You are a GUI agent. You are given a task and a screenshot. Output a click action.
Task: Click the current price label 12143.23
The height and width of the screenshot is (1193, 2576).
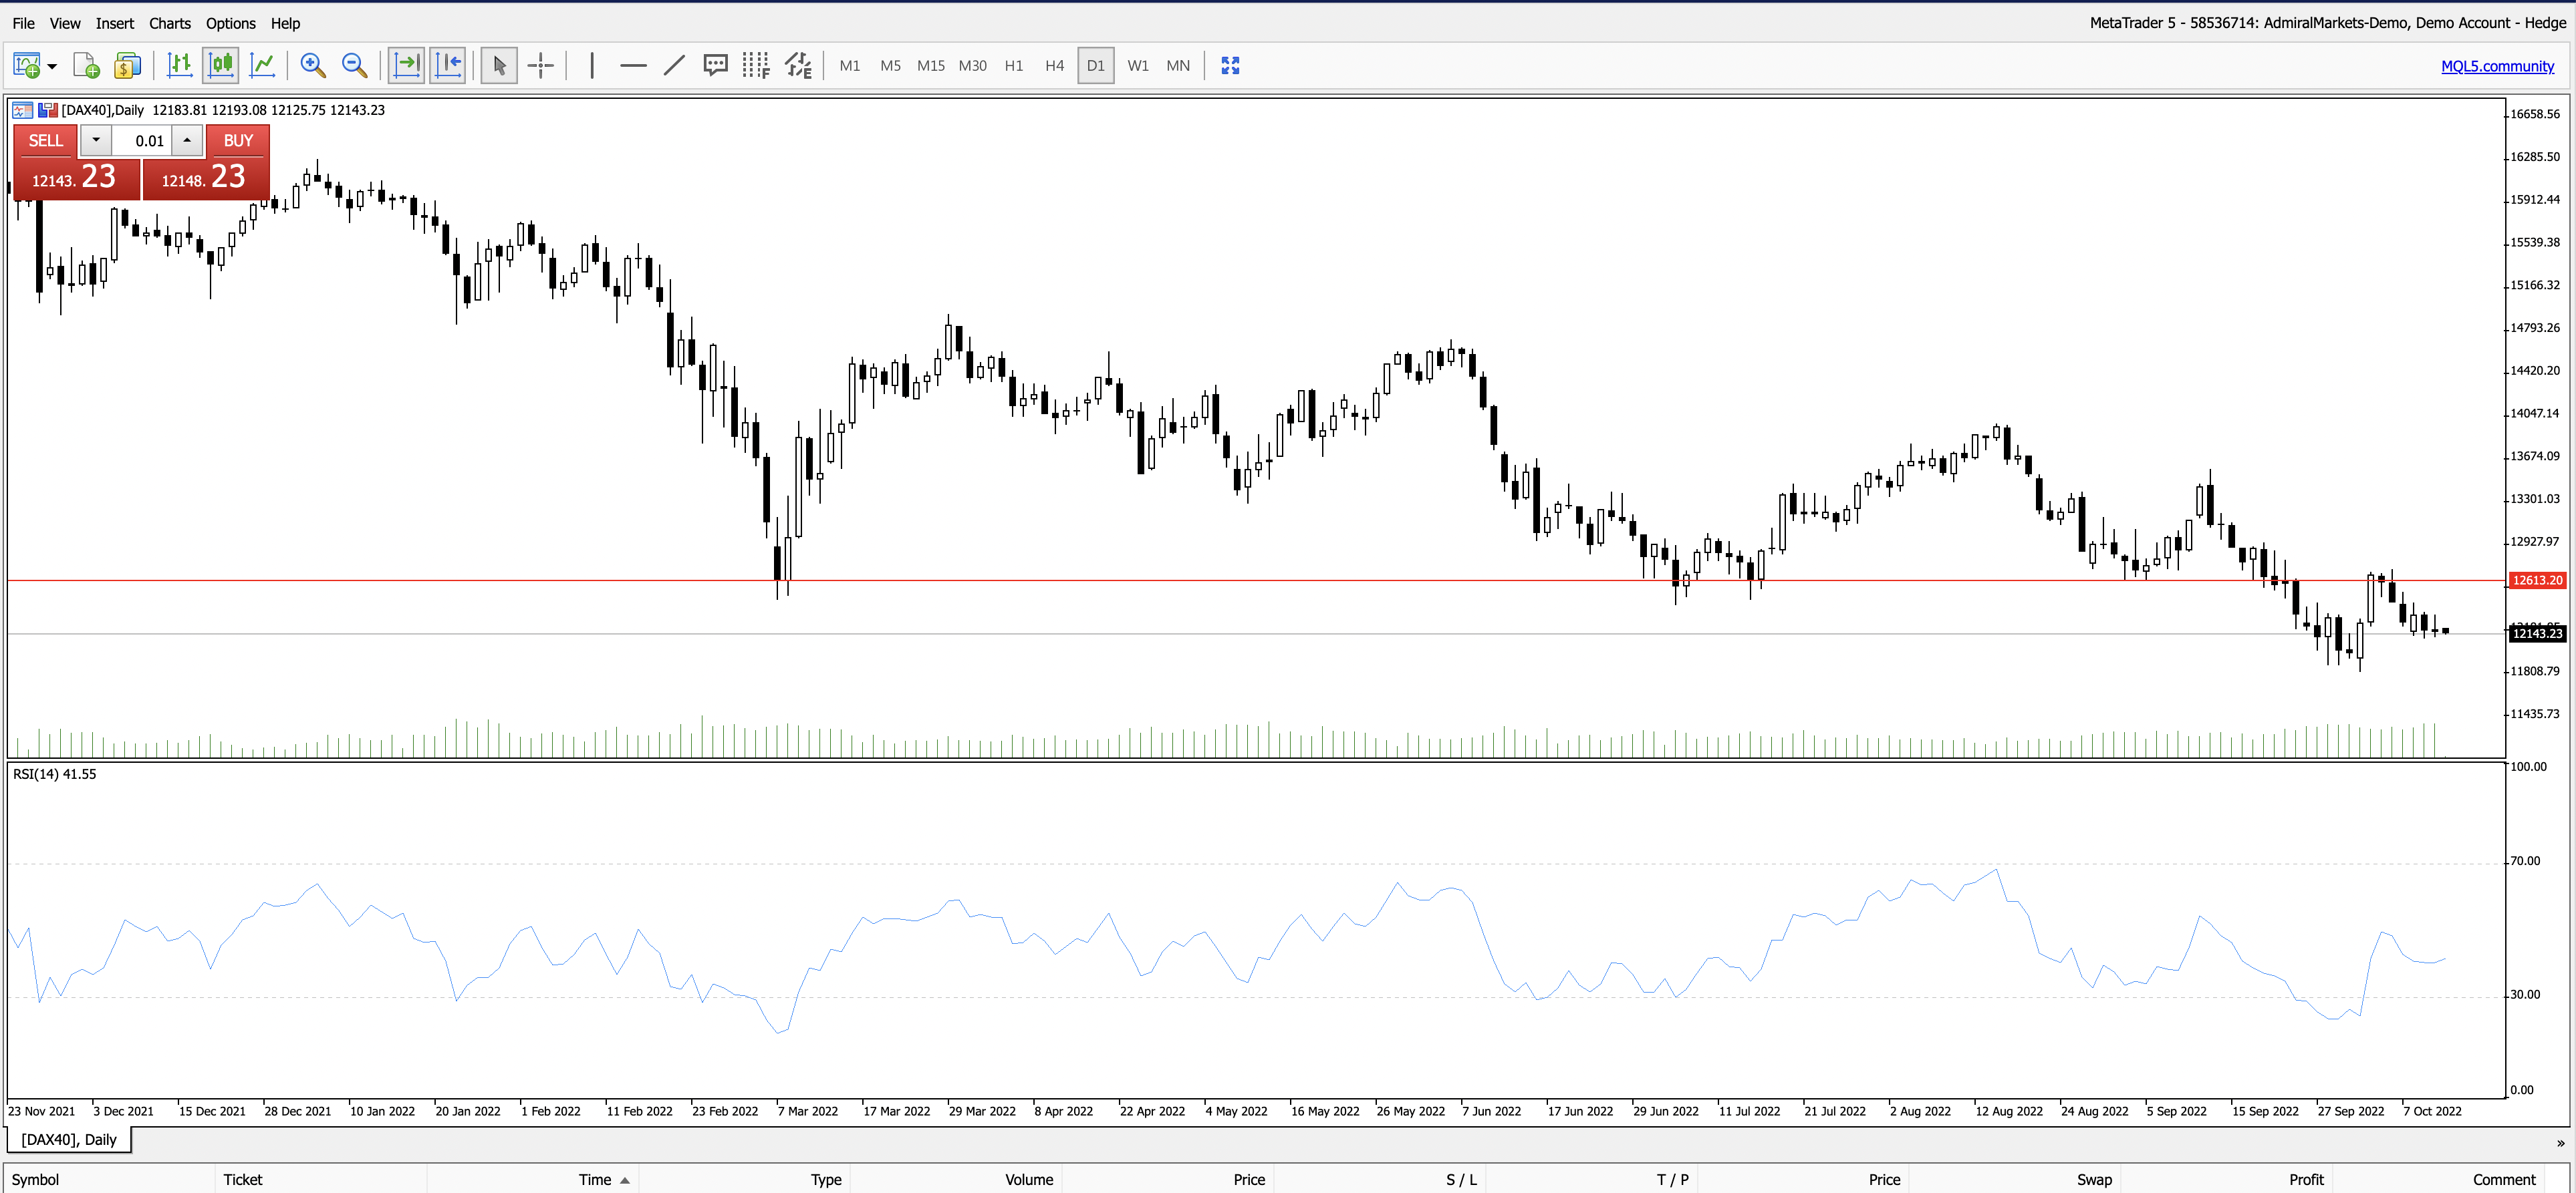pos(2537,633)
